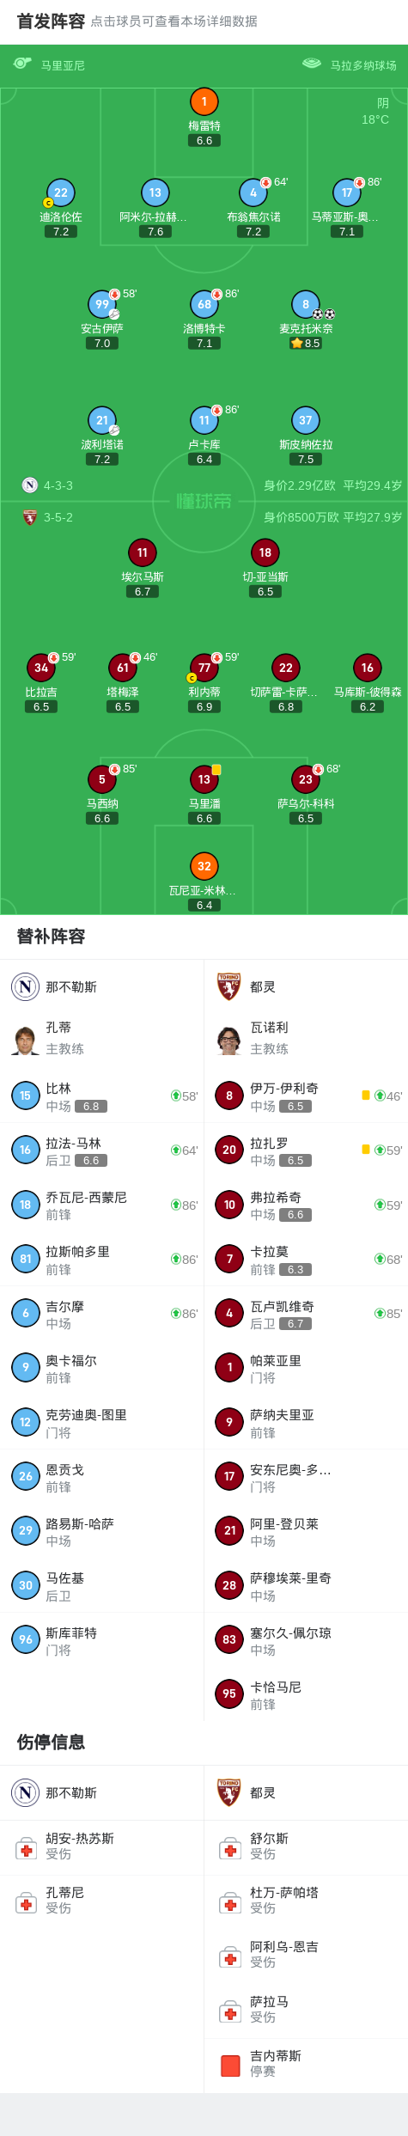
Task: Open coach 孔蒂 profile photo
Action: (26, 1038)
